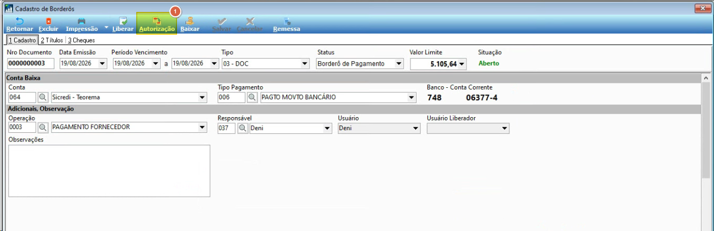The image size is (714, 231).
Task: Open the Data Emissão date dropdown
Action: click(x=102, y=63)
